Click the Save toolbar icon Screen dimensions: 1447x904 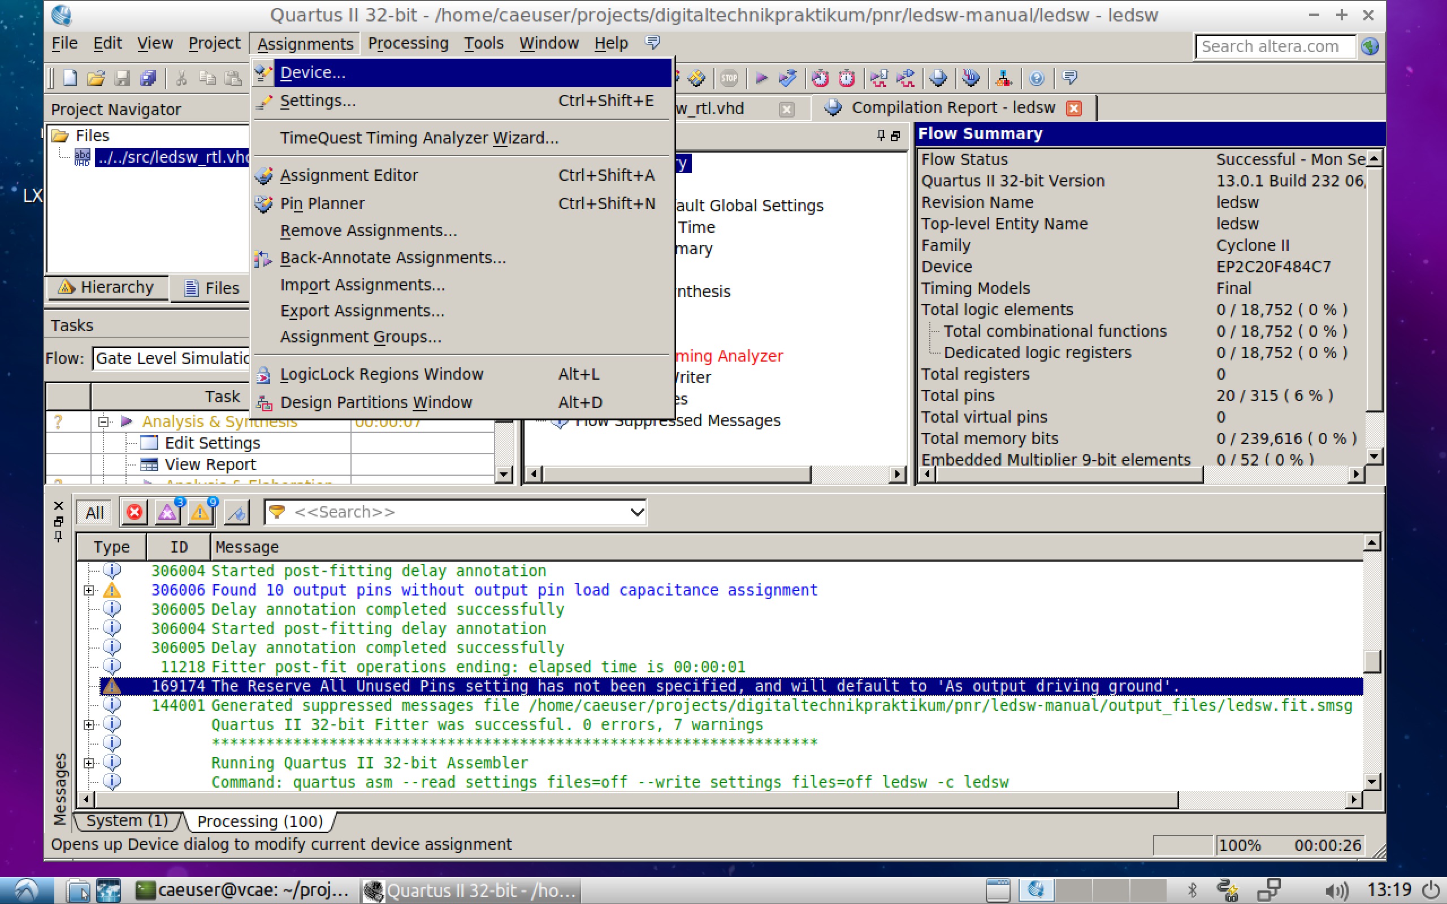(x=123, y=78)
